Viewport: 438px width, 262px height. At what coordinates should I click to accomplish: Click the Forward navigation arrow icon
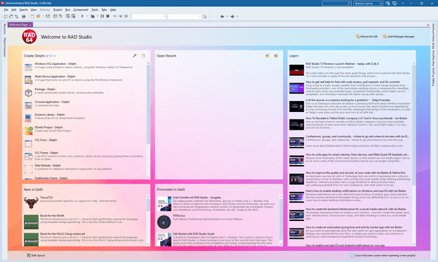tap(232, 16)
